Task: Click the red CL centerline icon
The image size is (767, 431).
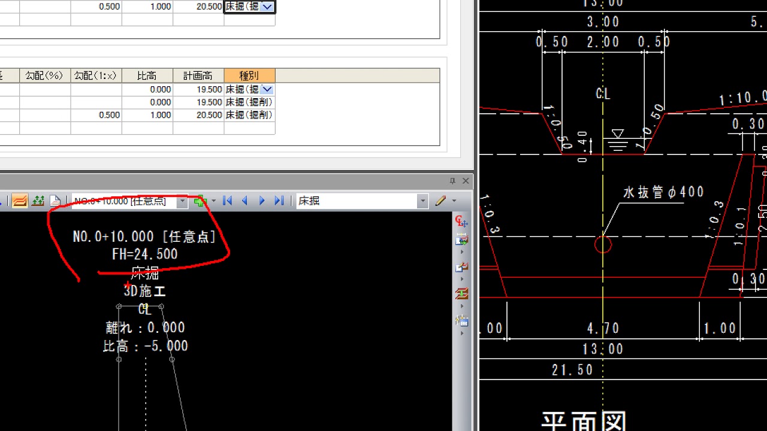Action: (461, 221)
